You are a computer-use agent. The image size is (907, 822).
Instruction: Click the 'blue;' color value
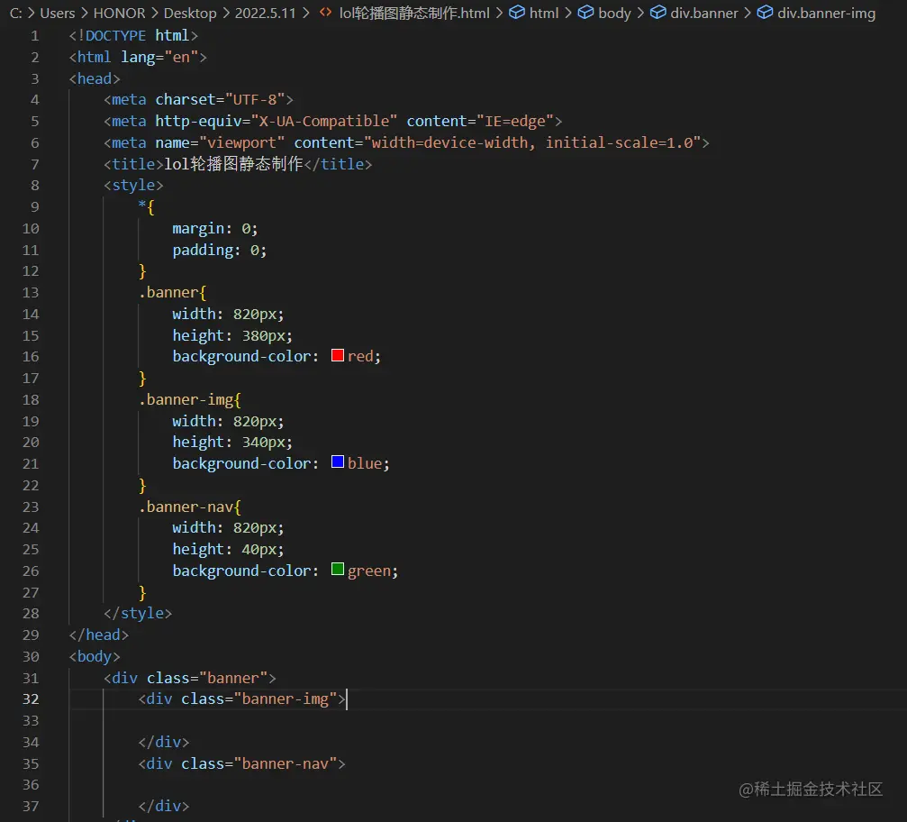tap(368, 463)
